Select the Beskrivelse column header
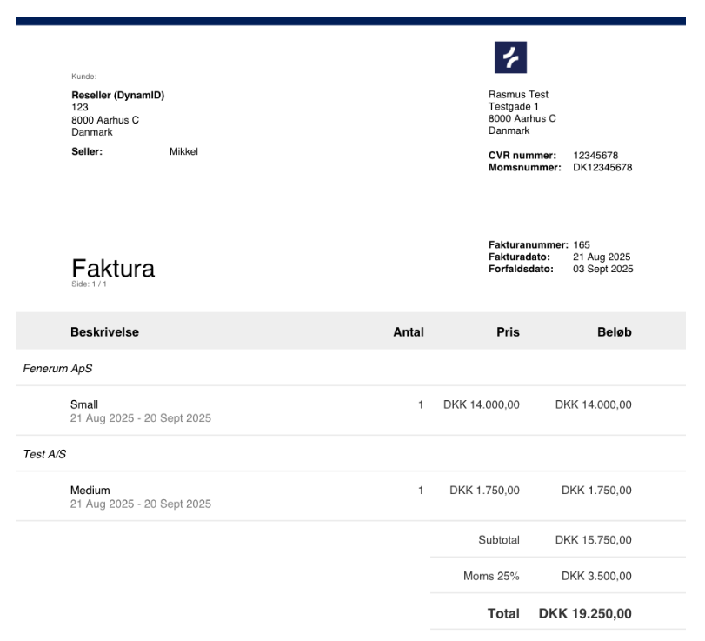This screenshot has height=641, width=705. [x=104, y=331]
